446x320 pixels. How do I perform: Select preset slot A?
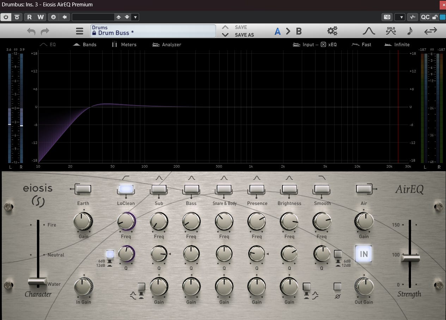tap(277, 31)
